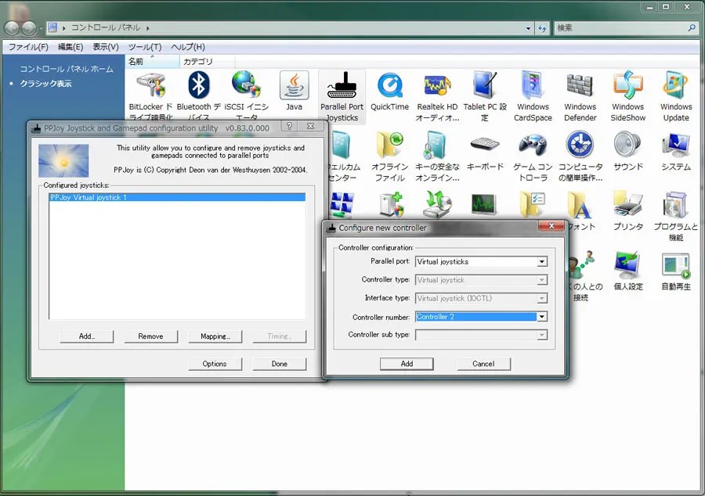The width and height of the screenshot is (705, 496).
Task: Open address bar history dropdown arrow
Action: 528,28
